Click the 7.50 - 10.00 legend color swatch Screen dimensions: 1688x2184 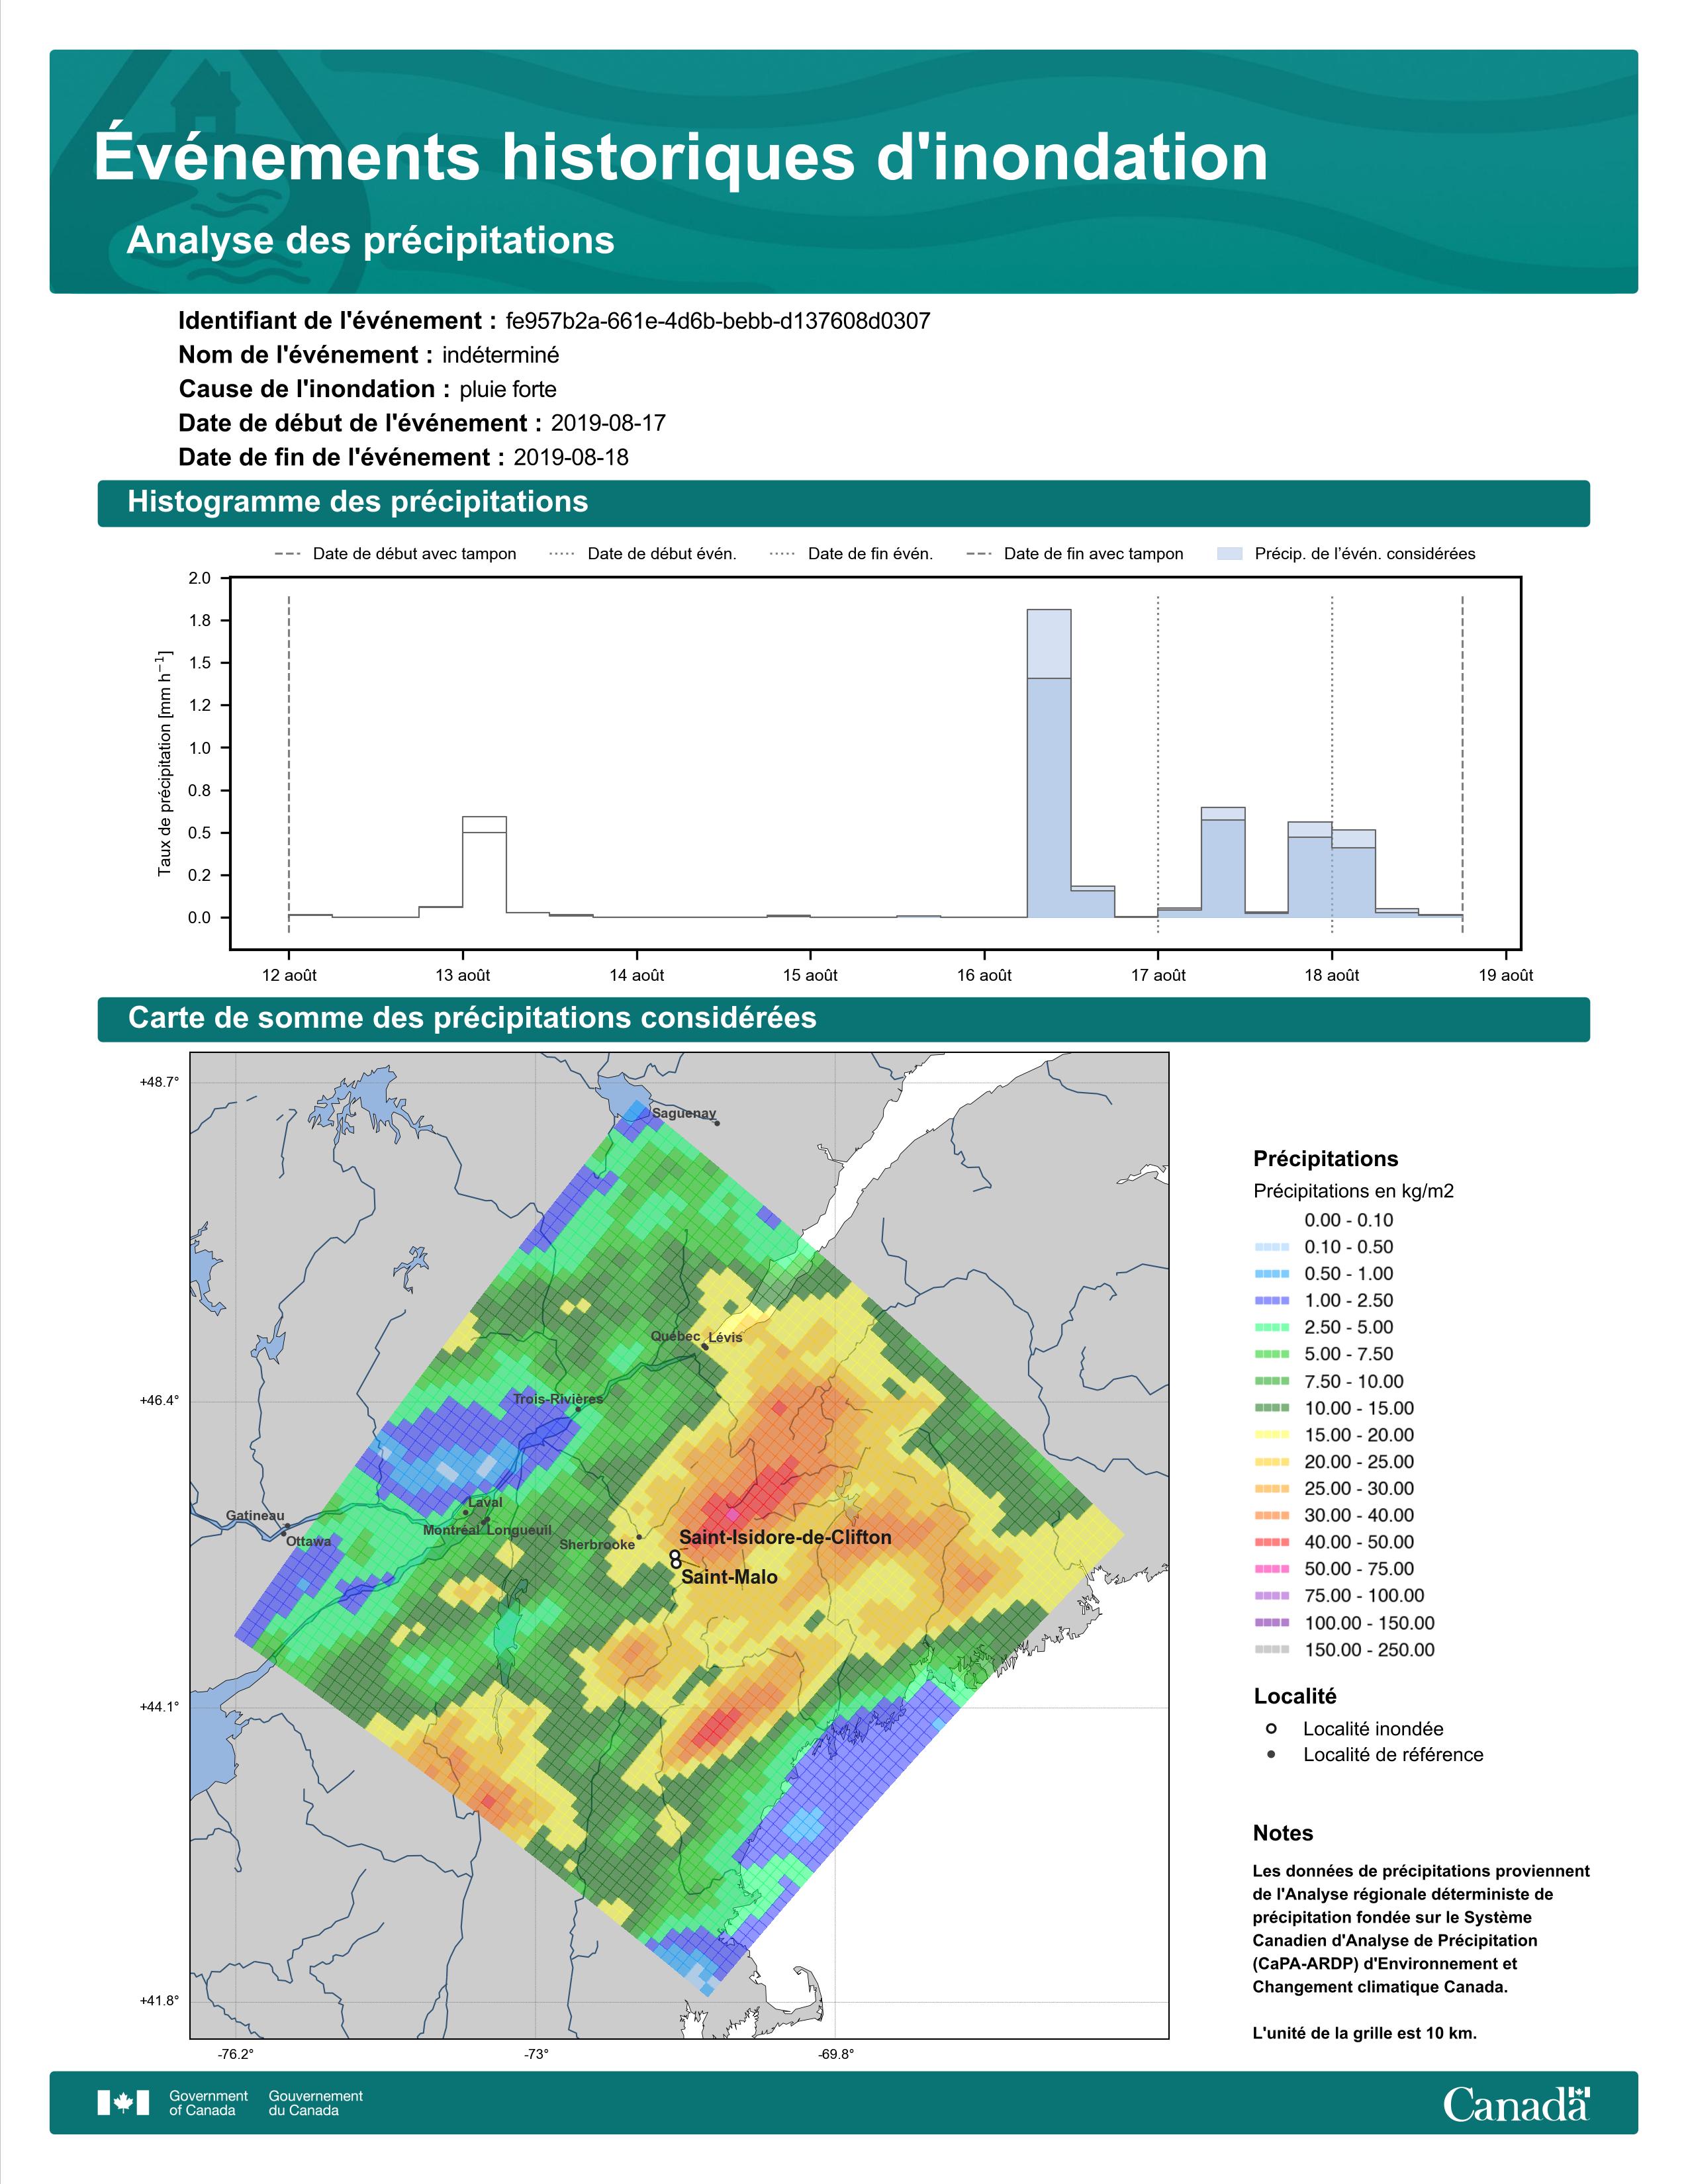coord(1271,1381)
